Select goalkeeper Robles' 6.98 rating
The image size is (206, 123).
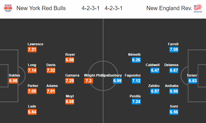pyautogui.click(x=13, y=81)
